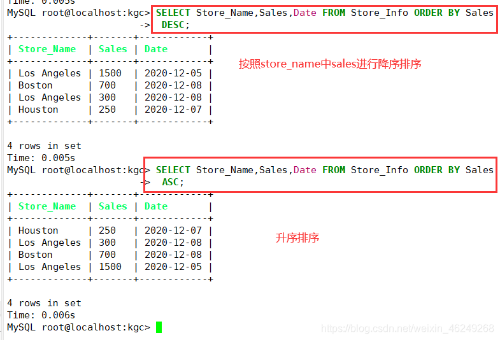The width and height of the screenshot is (500, 340).
Task: Click '2020-12-08' in second table's Boston row
Action: tap(173, 255)
